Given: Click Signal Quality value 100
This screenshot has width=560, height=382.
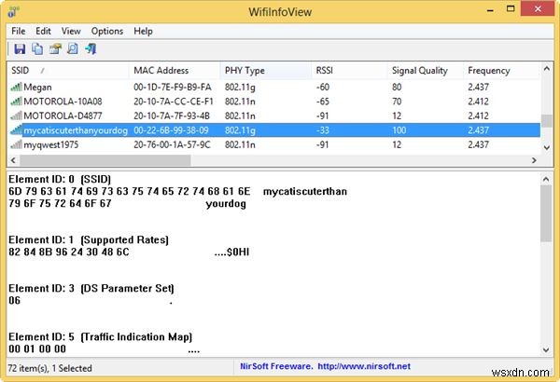Looking at the screenshot, I should point(399,130).
